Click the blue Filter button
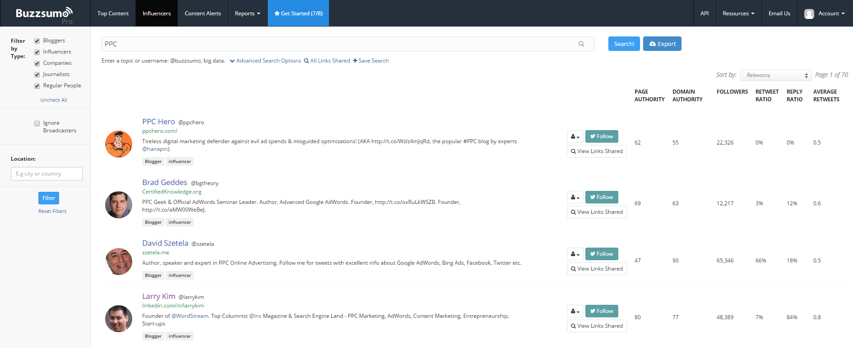The image size is (853, 348). pyautogui.click(x=49, y=198)
